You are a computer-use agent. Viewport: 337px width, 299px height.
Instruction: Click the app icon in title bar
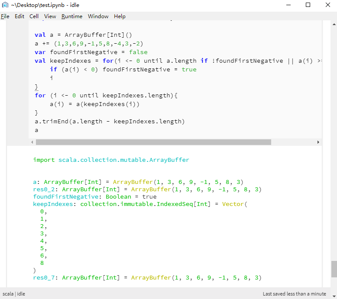tap(5, 5)
